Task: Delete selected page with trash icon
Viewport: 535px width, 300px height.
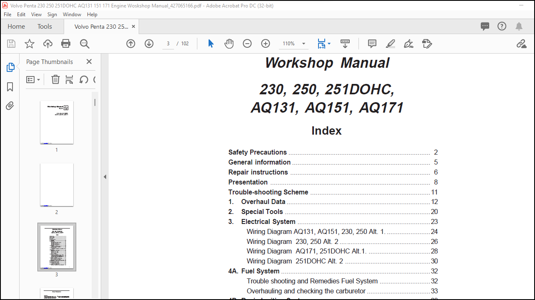Action: click(x=55, y=79)
